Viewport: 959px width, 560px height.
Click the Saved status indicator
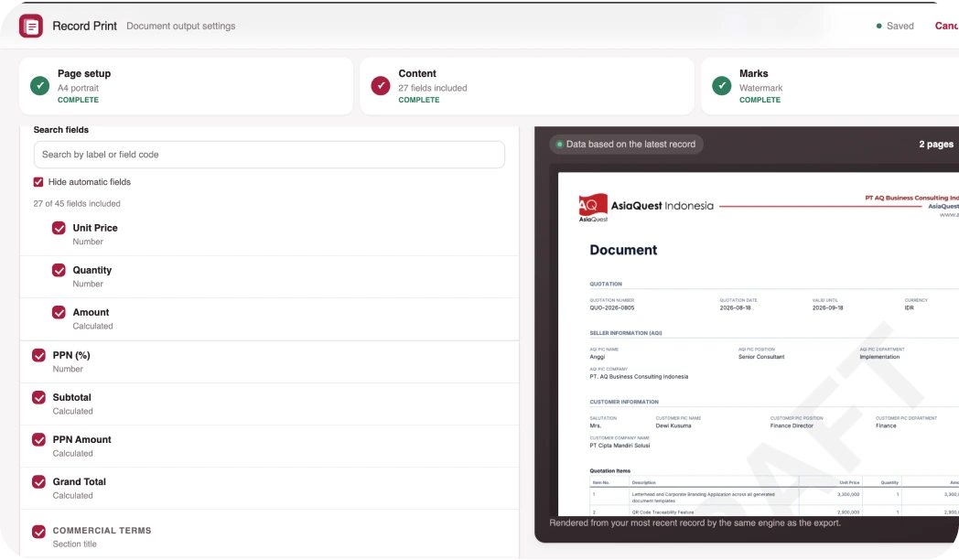[x=895, y=26]
